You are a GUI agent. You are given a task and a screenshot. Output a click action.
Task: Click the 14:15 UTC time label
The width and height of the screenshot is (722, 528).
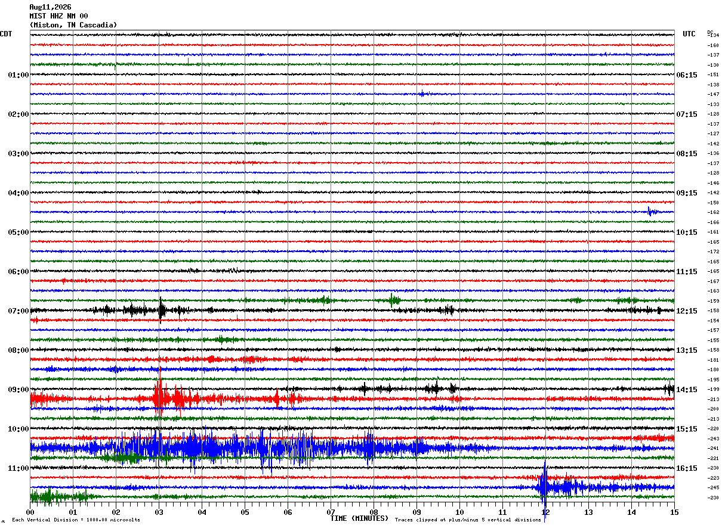(686, 390)
